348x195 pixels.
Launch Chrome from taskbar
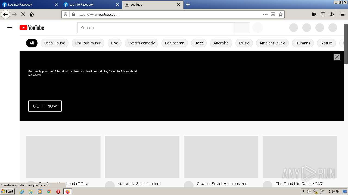click(x=49, y=191)
